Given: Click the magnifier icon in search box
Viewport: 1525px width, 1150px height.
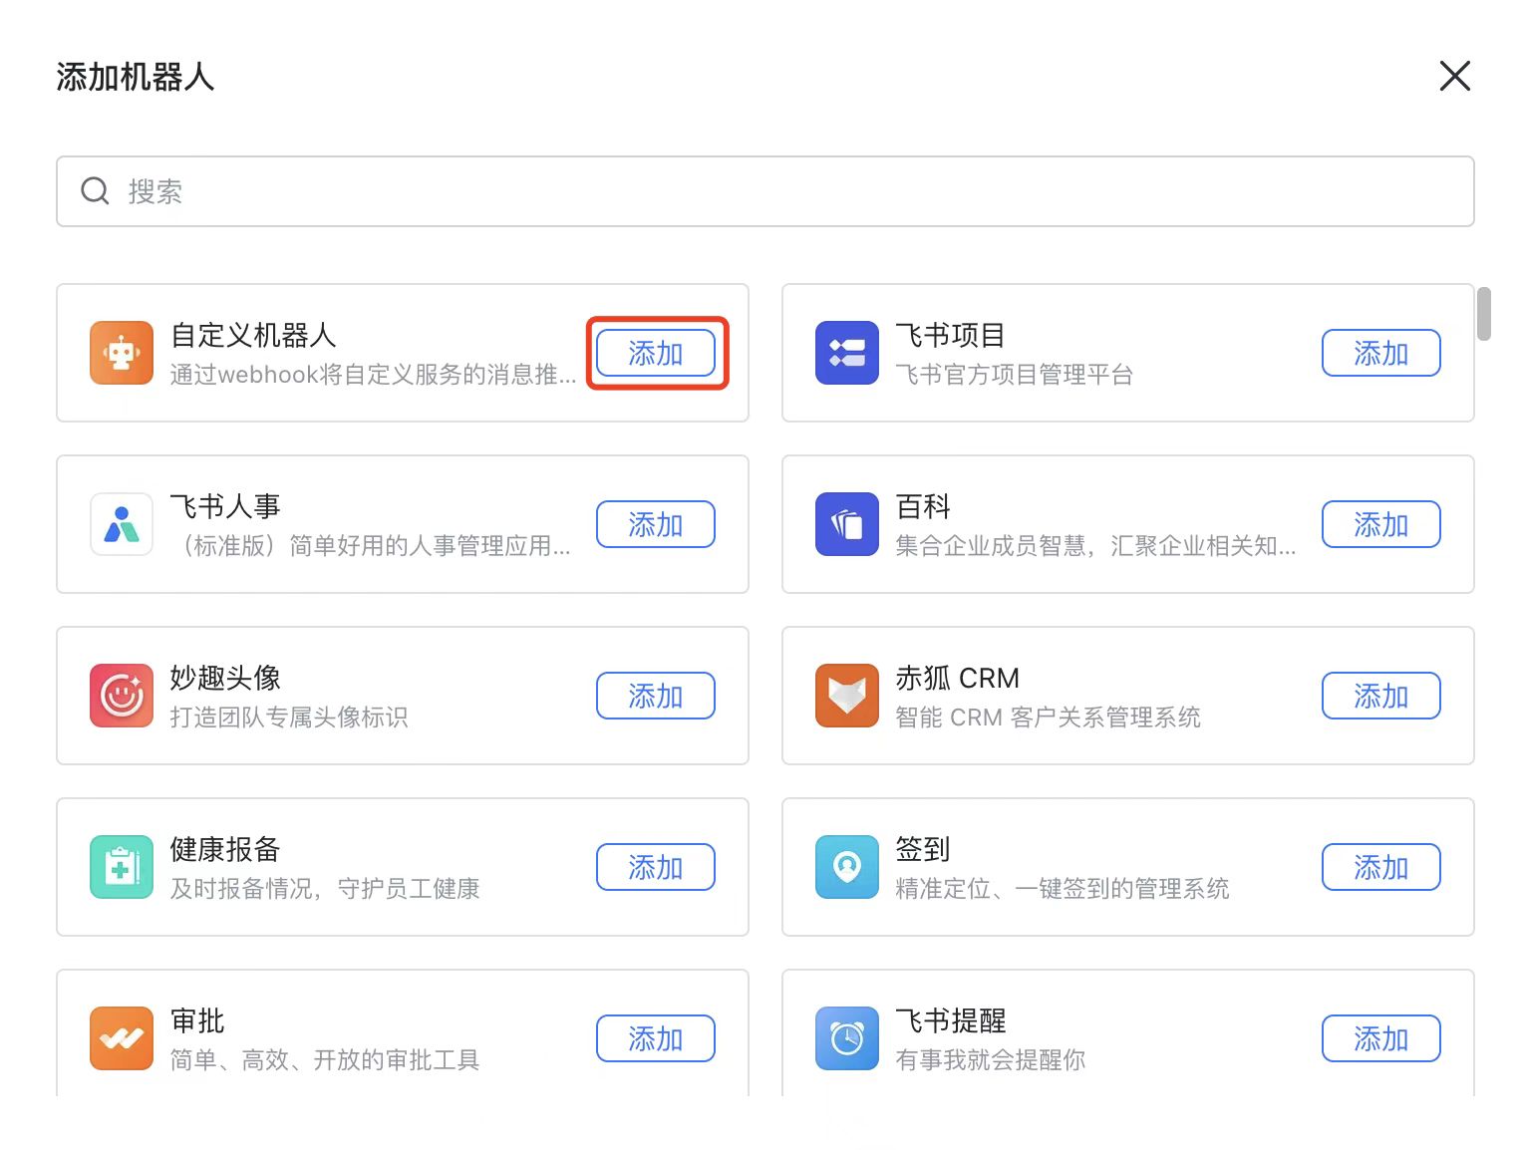Looking at the screenshot, I should coord(95,191).
